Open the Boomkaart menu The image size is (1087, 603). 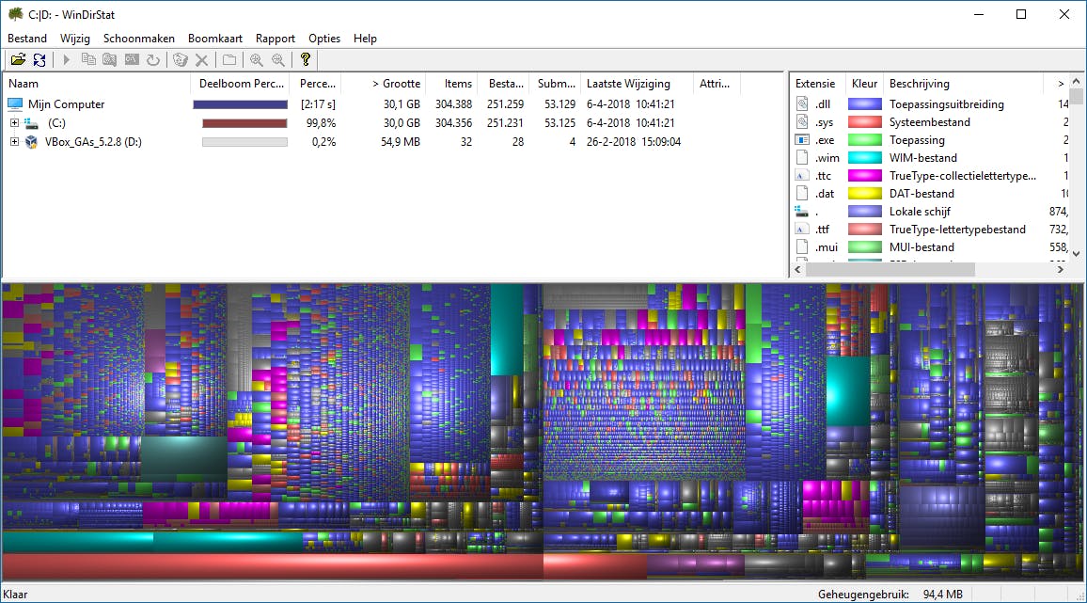point(215,39)
